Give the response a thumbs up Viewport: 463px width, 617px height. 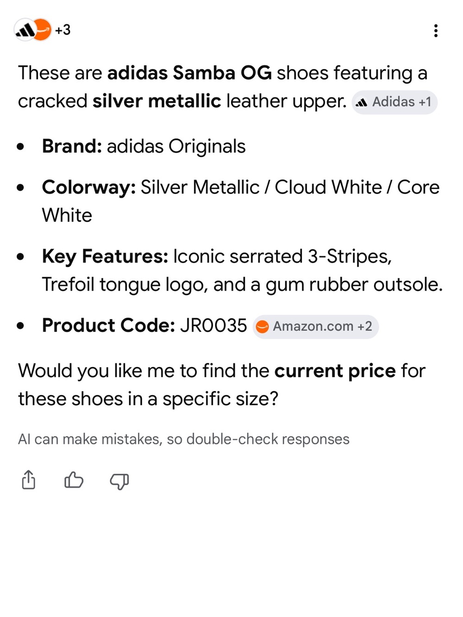click(74, 480)
